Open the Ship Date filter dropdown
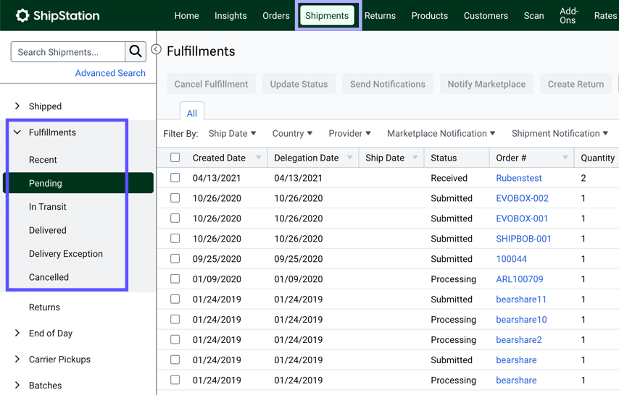Image resolution: width=619 pixels, height=395 pixels. coord(232,134)
